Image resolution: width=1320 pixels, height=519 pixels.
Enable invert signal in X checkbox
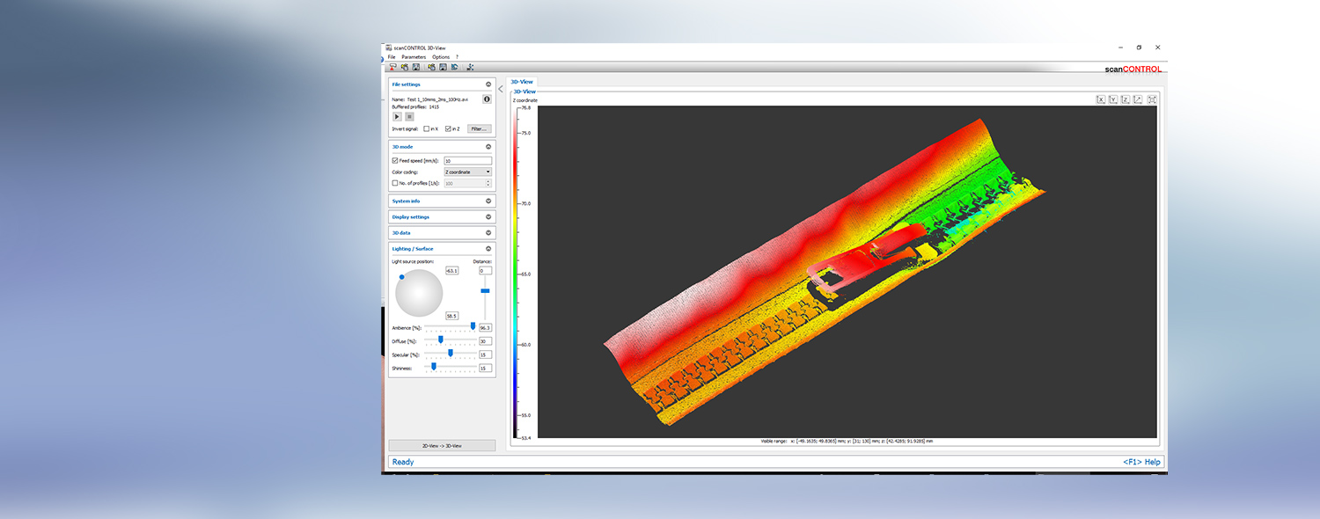pyautogui.click(x=427, y=128)
